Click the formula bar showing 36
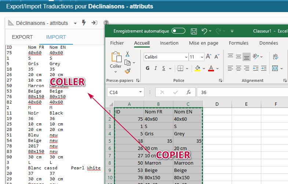The width and height of the screenshot is (288, 184). (242, 92)
